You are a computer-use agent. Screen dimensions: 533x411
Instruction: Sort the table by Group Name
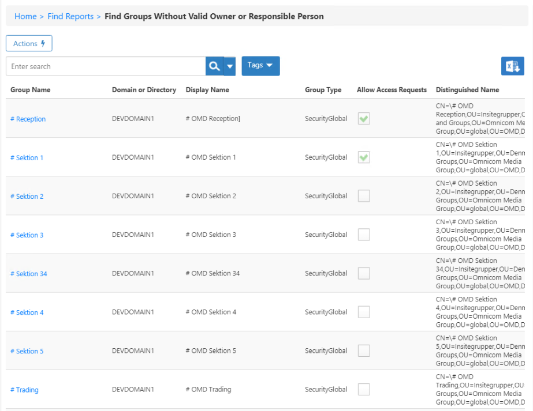click(x=27, y=90)
